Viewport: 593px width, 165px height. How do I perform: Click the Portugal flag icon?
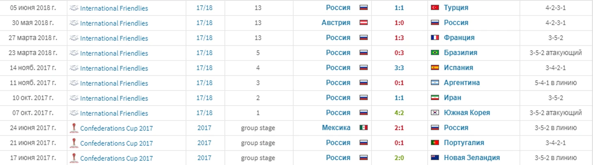[435, 142]
